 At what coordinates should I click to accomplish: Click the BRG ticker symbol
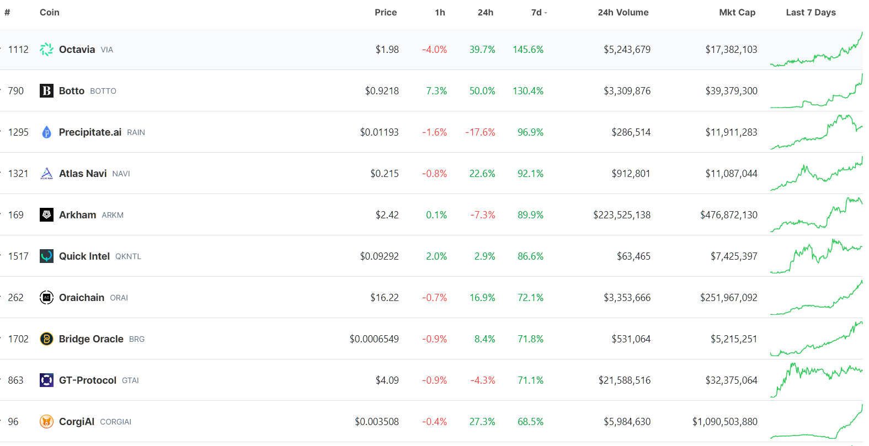137,340
